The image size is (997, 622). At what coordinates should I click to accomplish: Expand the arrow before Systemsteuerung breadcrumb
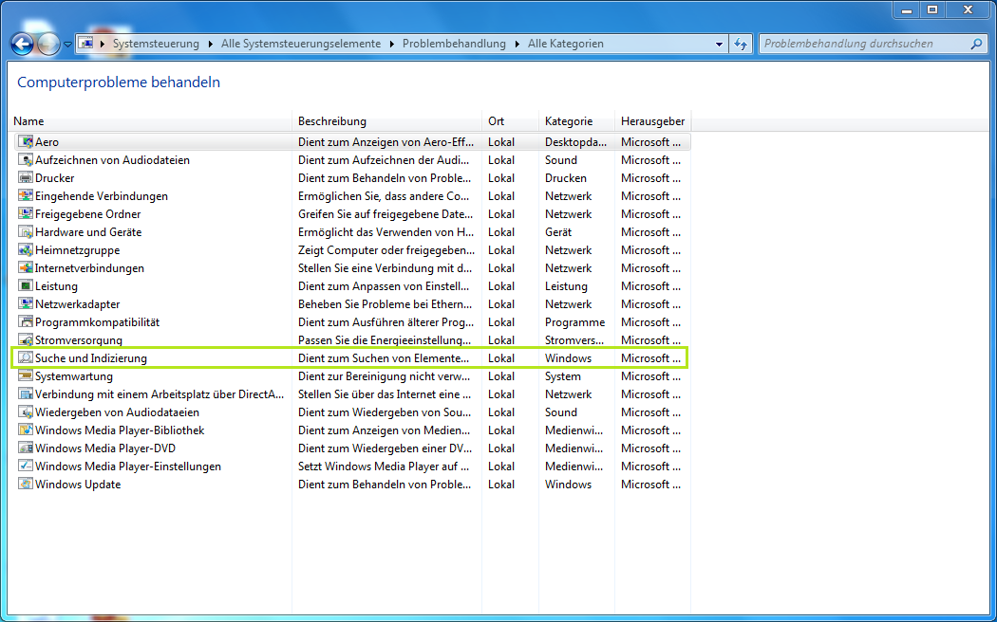[103, 44]
